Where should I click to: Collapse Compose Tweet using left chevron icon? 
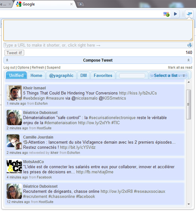[7, 60]
